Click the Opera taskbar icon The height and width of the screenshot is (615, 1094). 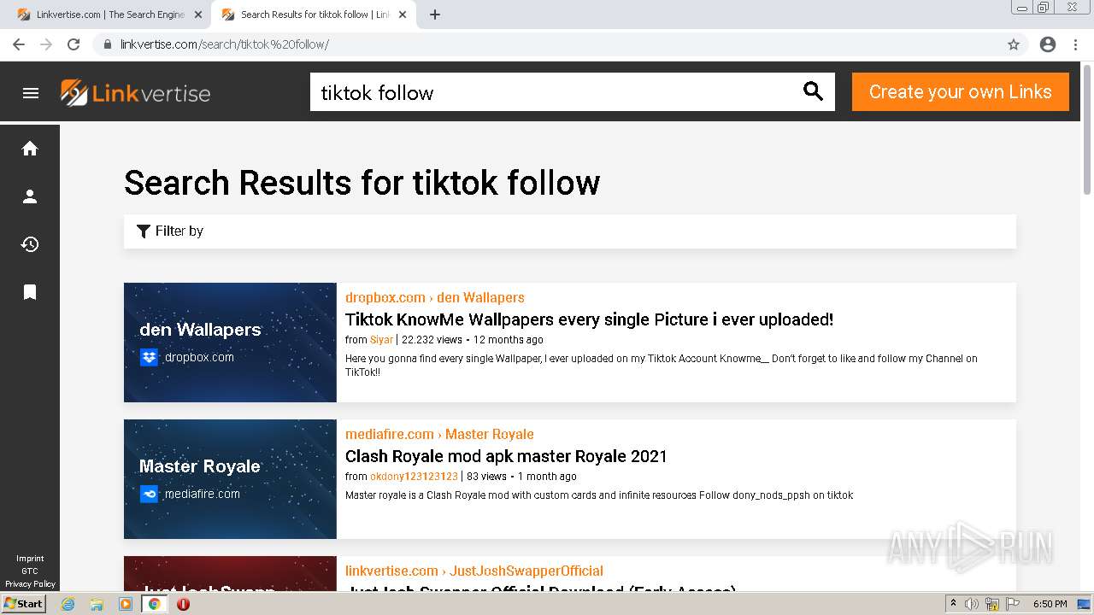click(183, 604)
